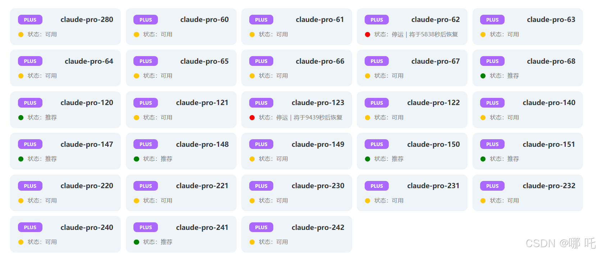Click the PLUS badge on claude-pro-66

click(261, 61)
